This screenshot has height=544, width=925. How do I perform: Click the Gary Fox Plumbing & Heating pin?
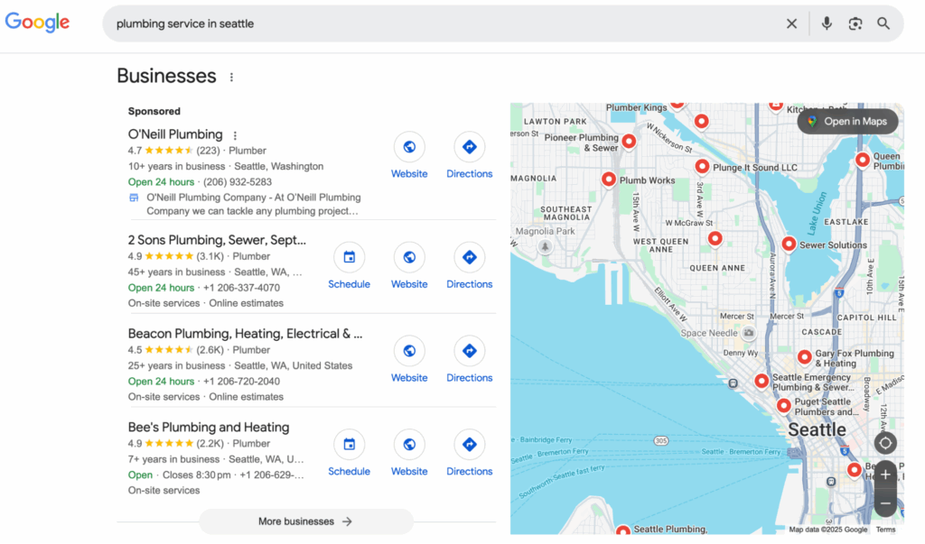pos(805,357)
